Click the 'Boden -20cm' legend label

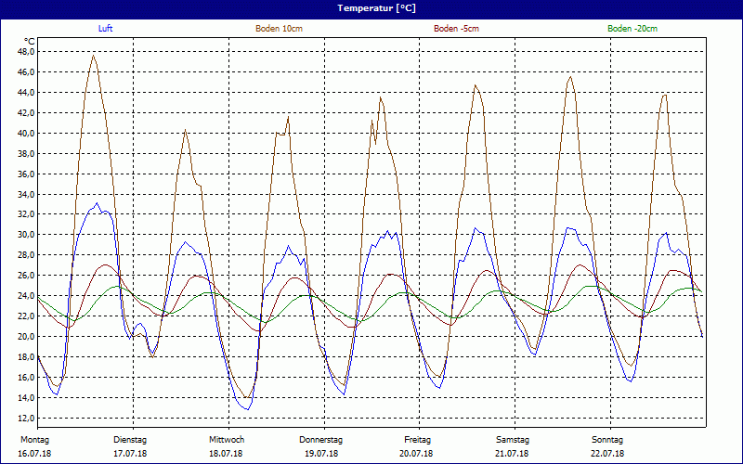632,29
